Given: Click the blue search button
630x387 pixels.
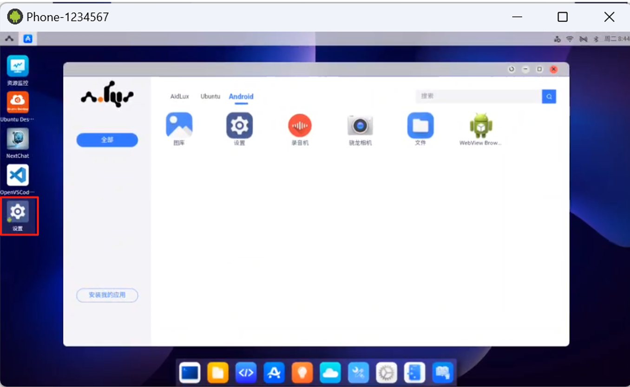Looking at the screenshot, I should coord(549,97).
